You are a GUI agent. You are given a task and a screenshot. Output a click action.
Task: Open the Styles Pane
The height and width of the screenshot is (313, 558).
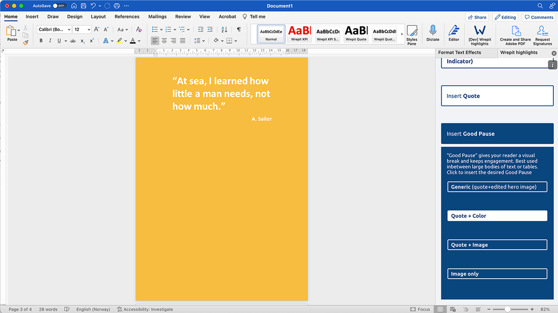tap(412, 34)
